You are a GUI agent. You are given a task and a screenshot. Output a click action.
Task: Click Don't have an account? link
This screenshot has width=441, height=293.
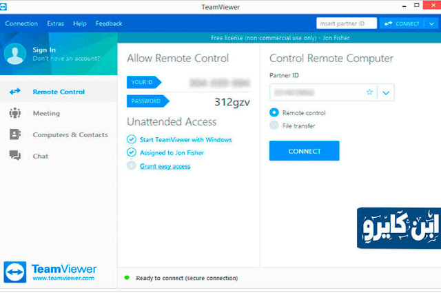pyautogui.click(x=66, y=59)
